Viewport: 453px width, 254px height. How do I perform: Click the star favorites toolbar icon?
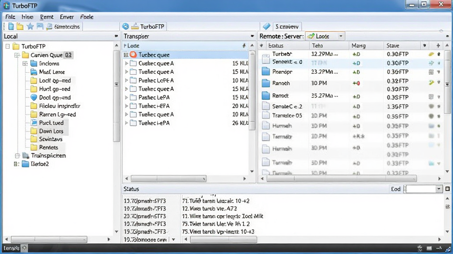30,26
